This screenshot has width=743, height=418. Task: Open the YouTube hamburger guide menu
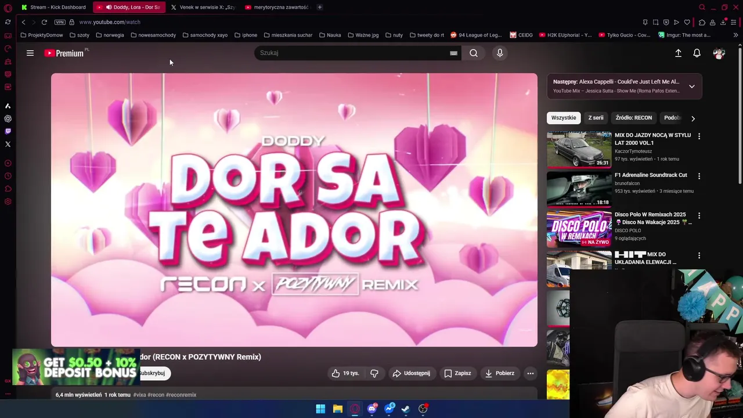pyautogui.click(x=30, y=53)
